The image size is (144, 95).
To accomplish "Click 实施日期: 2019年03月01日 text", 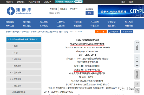I will tap(87, 70).
